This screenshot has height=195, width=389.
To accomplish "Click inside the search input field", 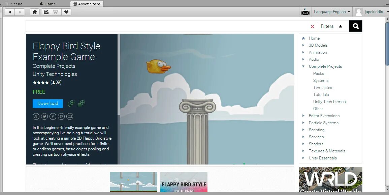I will pyautogui.click(x=167, y=26).
